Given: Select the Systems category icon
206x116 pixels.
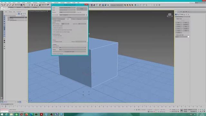Looking at the screenshot, I should (188, 14).
